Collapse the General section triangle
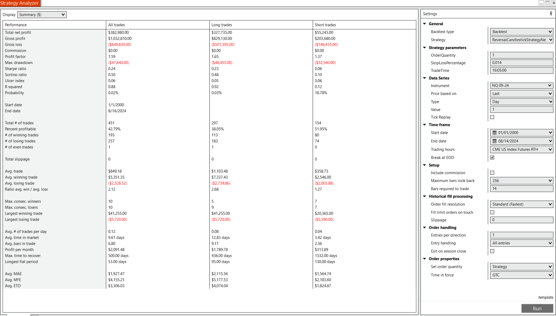 point(425,24)
